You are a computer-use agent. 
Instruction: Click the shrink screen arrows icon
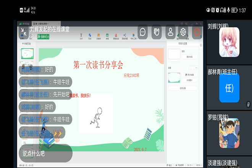23,32
